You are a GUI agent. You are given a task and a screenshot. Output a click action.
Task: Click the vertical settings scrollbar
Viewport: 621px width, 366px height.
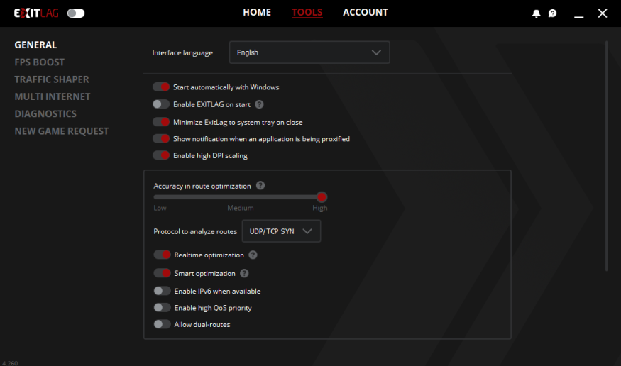click(x=606, y=156)
